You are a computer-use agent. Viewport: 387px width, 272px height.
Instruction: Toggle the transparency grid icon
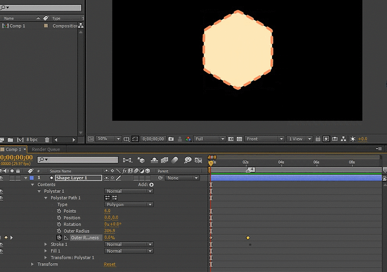240,139
